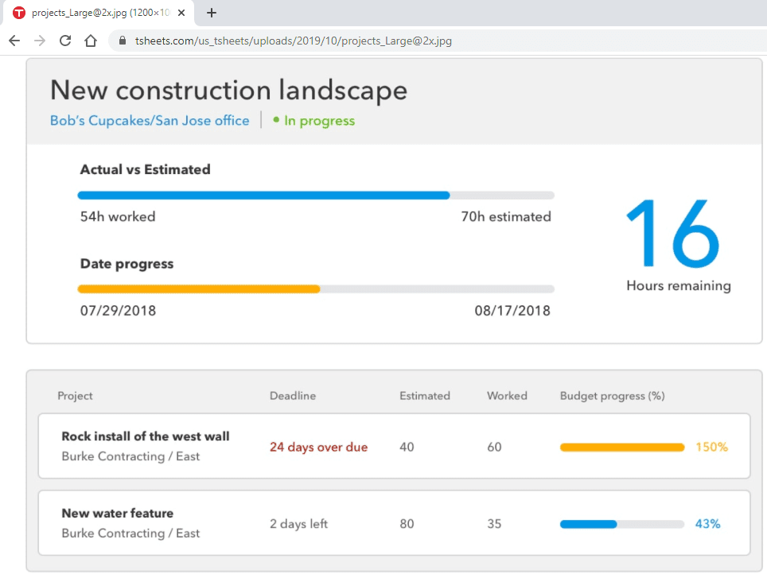Viewport: 767px width, 578px height.
Task: Go to the browser home page icon
Action: 91,41
